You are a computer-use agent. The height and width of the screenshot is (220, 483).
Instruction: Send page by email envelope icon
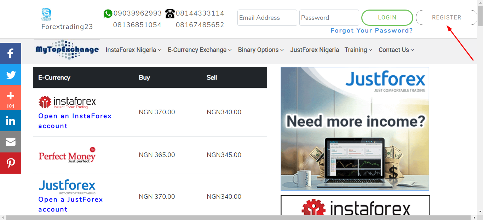[11, 142]
